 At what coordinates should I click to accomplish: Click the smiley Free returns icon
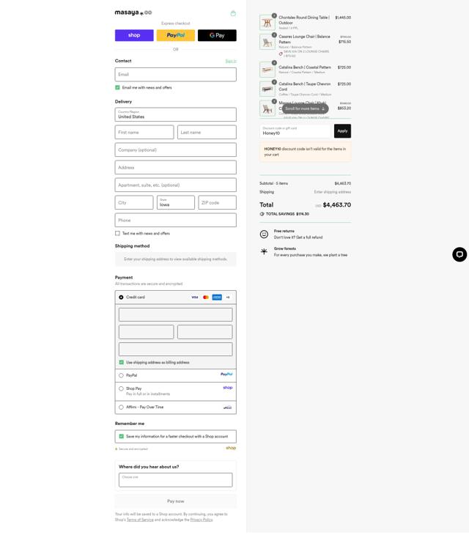click(x=264, y=234)
